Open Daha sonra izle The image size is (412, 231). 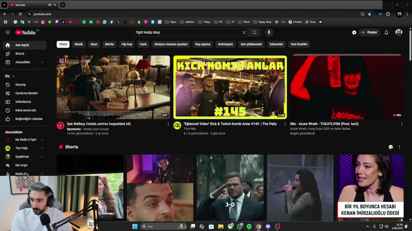coord(24,110)
